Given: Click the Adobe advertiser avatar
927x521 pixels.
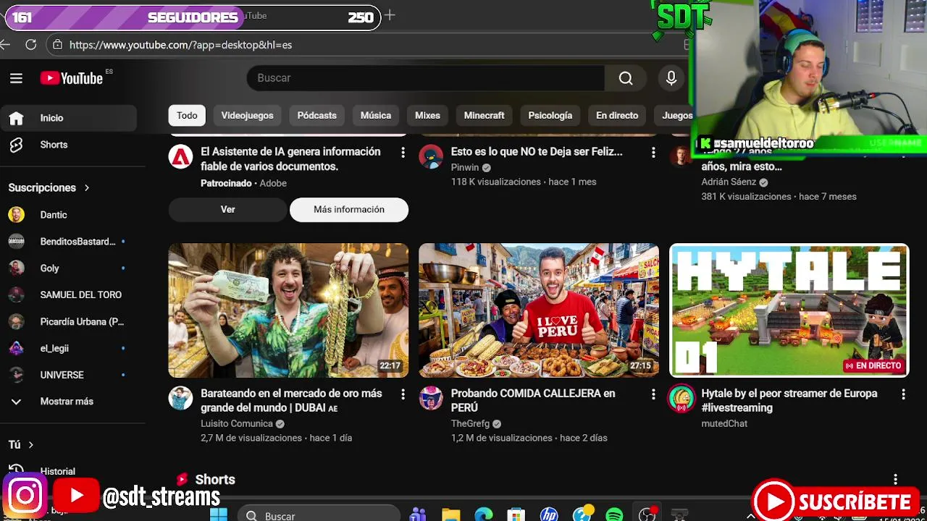Looking at the screenshot, I should click(181, 156).
